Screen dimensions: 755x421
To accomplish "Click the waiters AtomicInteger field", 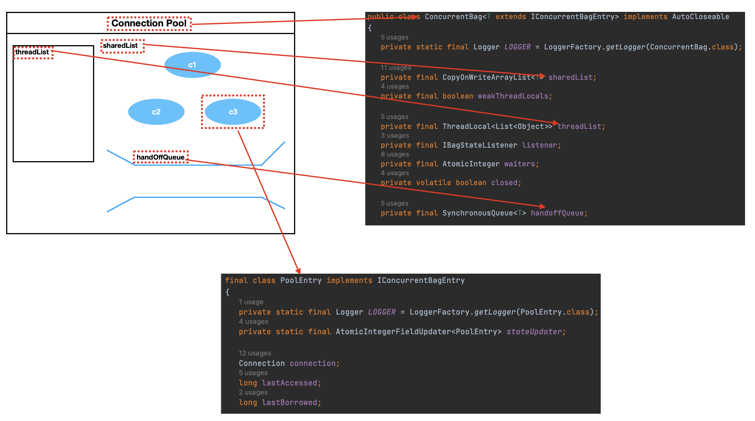I will [520, 164].
